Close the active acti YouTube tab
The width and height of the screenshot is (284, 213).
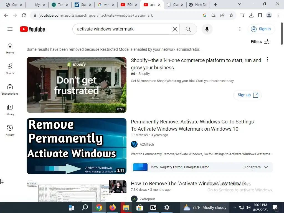click(x=159, y=5)
